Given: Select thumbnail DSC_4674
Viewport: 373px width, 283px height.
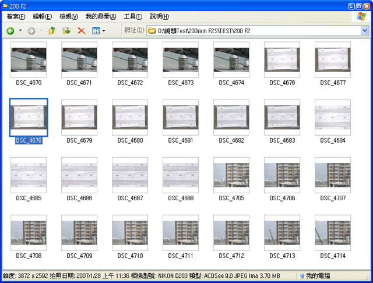Looking at the screenshot, I should [x=231, y=59].
